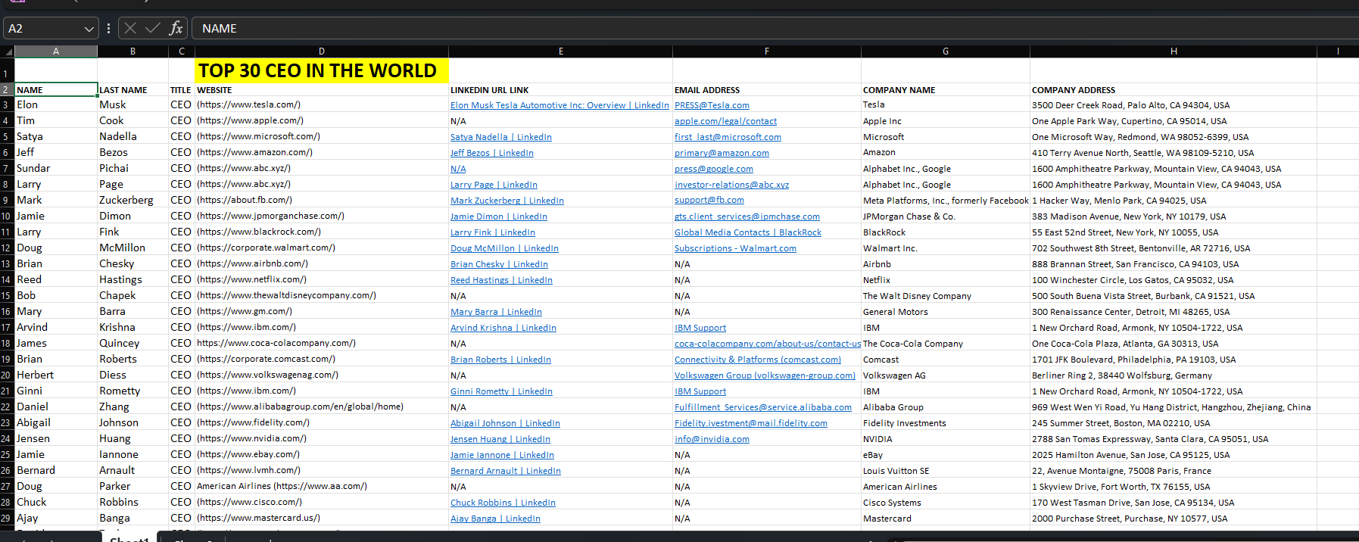This screenshot has width=1359, height=542.
Task: Open Elon Musk Tesla LinkedIn link
Action: [x=559, y=105]
